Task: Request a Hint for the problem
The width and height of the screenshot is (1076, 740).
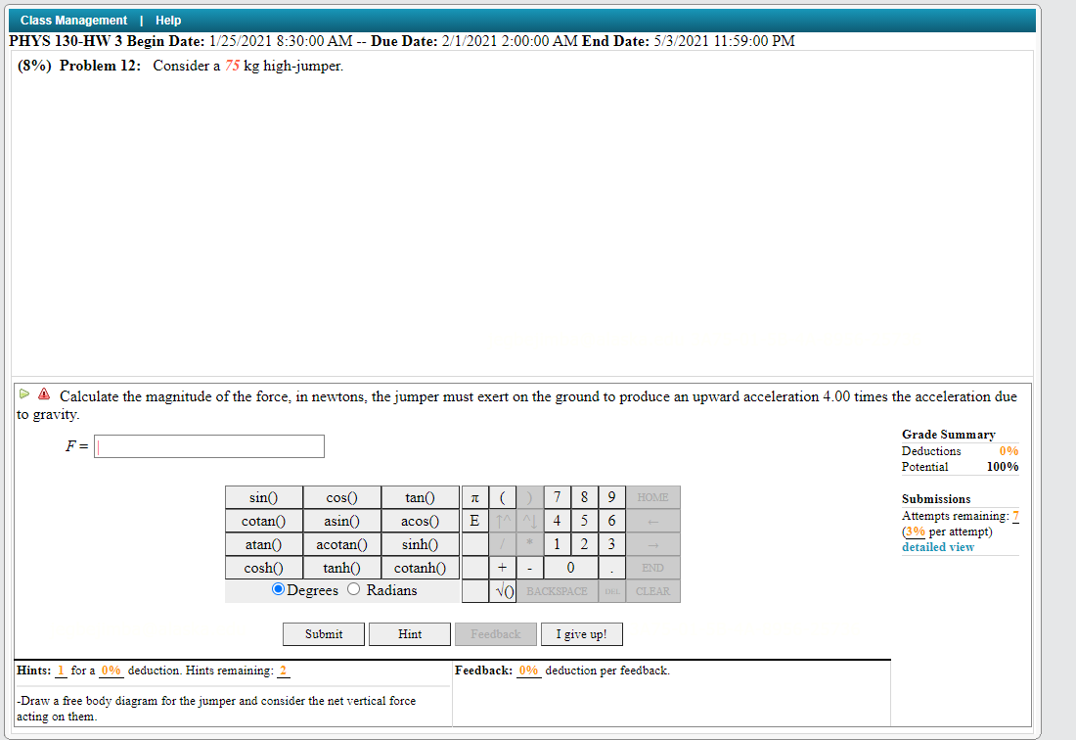Action: [409, 633]
